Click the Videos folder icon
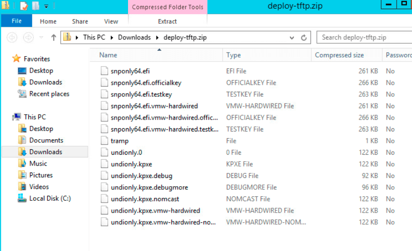Screen dimensions: 412x251 pyautogui.click(x=22, y=187)
